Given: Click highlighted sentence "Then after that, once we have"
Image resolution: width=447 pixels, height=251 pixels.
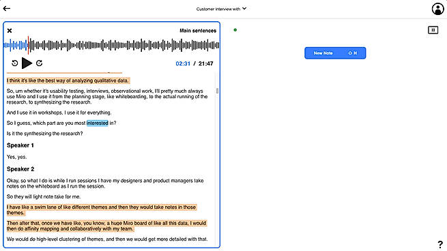Looking at the screenshot, I should click(106, 226).
